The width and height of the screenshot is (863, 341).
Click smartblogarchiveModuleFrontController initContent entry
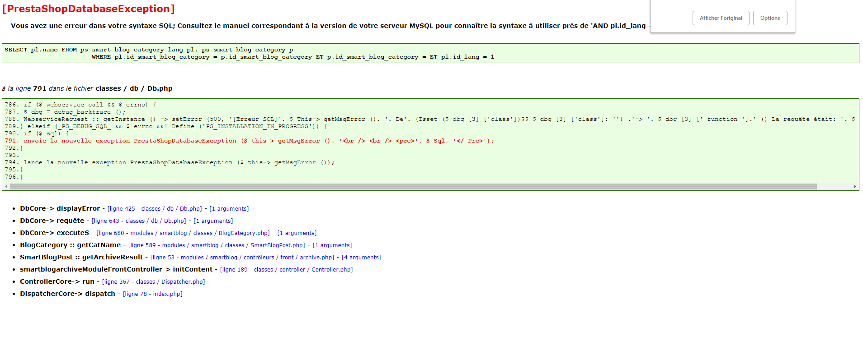point(116,269)
